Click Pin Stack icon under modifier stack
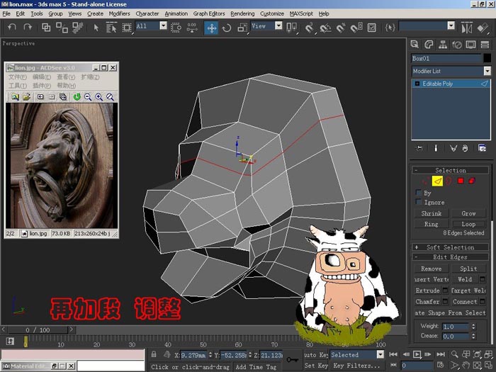The image size is (496, 372). [419, 148]
